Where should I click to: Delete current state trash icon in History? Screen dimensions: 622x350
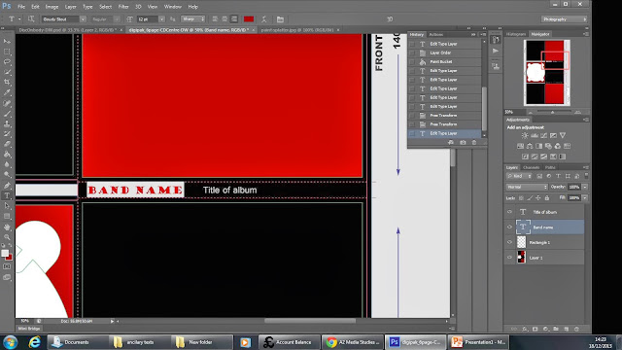(474, 143)
